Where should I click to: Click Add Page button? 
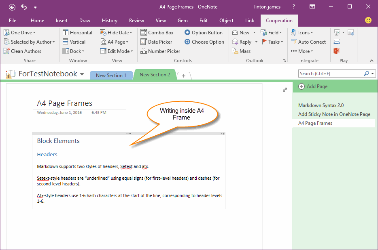coord(313,86)
